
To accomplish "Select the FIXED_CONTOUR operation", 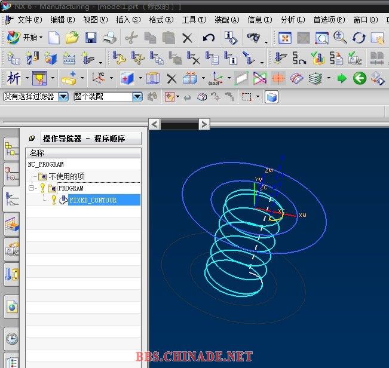I will (x=93, y=200).
